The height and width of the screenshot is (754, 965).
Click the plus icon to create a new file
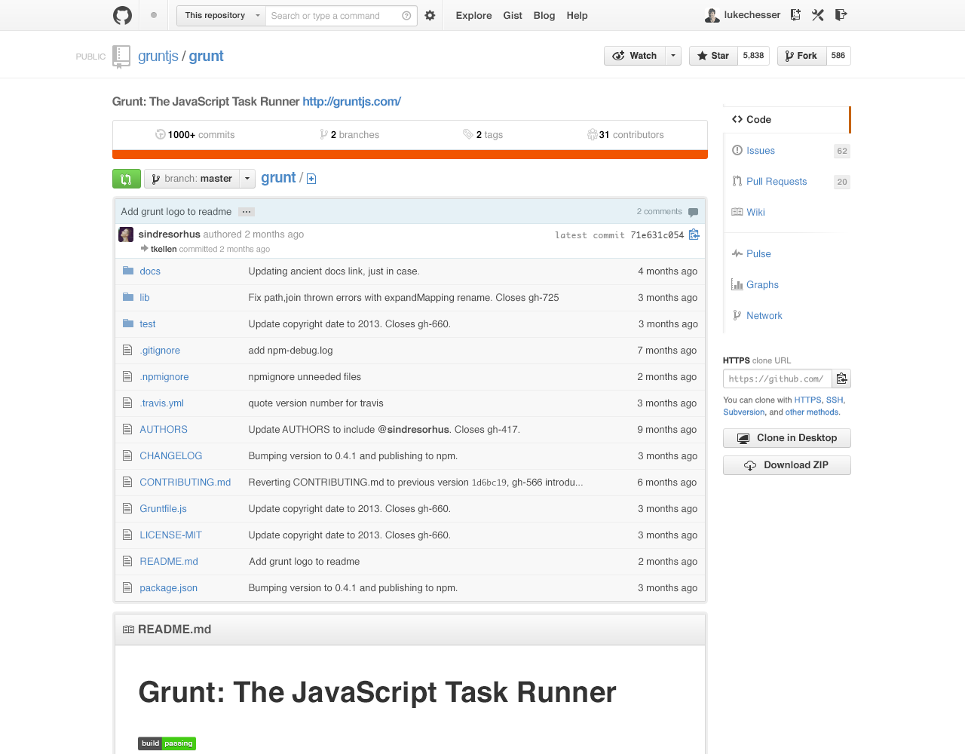[x=311, y=179]
